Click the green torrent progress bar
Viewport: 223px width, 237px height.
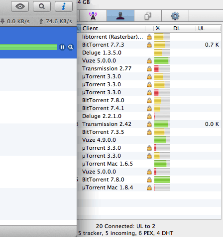28,47
